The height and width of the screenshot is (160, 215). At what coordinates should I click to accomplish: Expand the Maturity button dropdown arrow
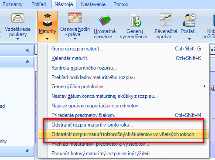click(48, 39)
